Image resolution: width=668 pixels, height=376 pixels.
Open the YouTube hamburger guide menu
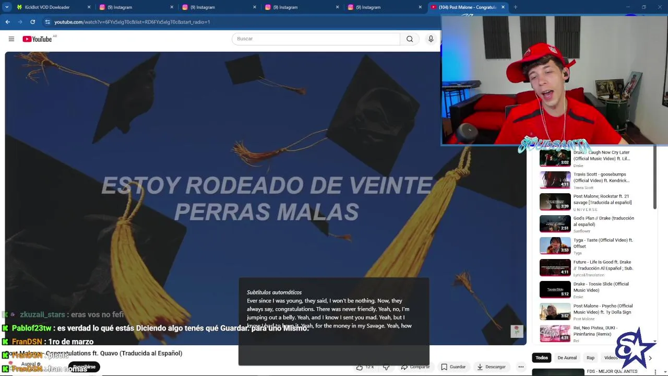point(11,39)
